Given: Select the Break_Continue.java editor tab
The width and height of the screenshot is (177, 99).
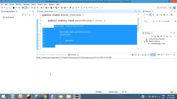Looking at the screenshot, I should [x=46, y=12].
